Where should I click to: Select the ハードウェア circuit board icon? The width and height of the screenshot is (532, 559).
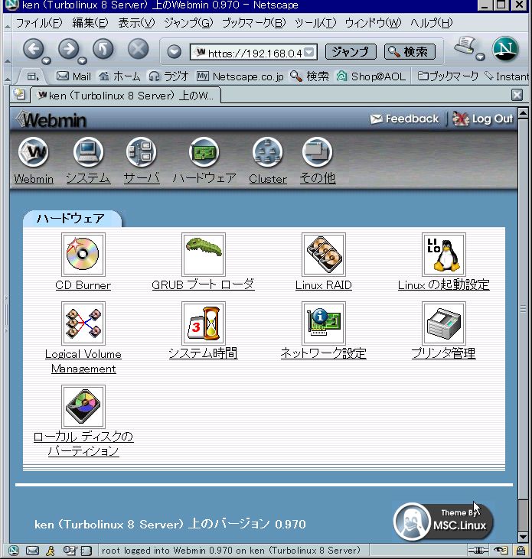(x=204, y=152)
